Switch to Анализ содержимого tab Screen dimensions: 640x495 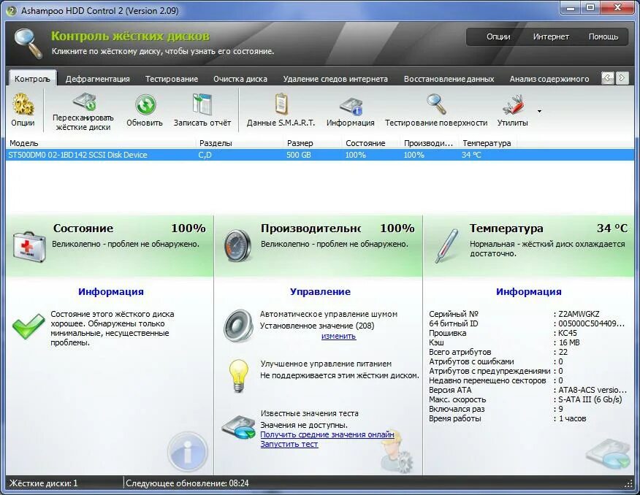(549, 79)
